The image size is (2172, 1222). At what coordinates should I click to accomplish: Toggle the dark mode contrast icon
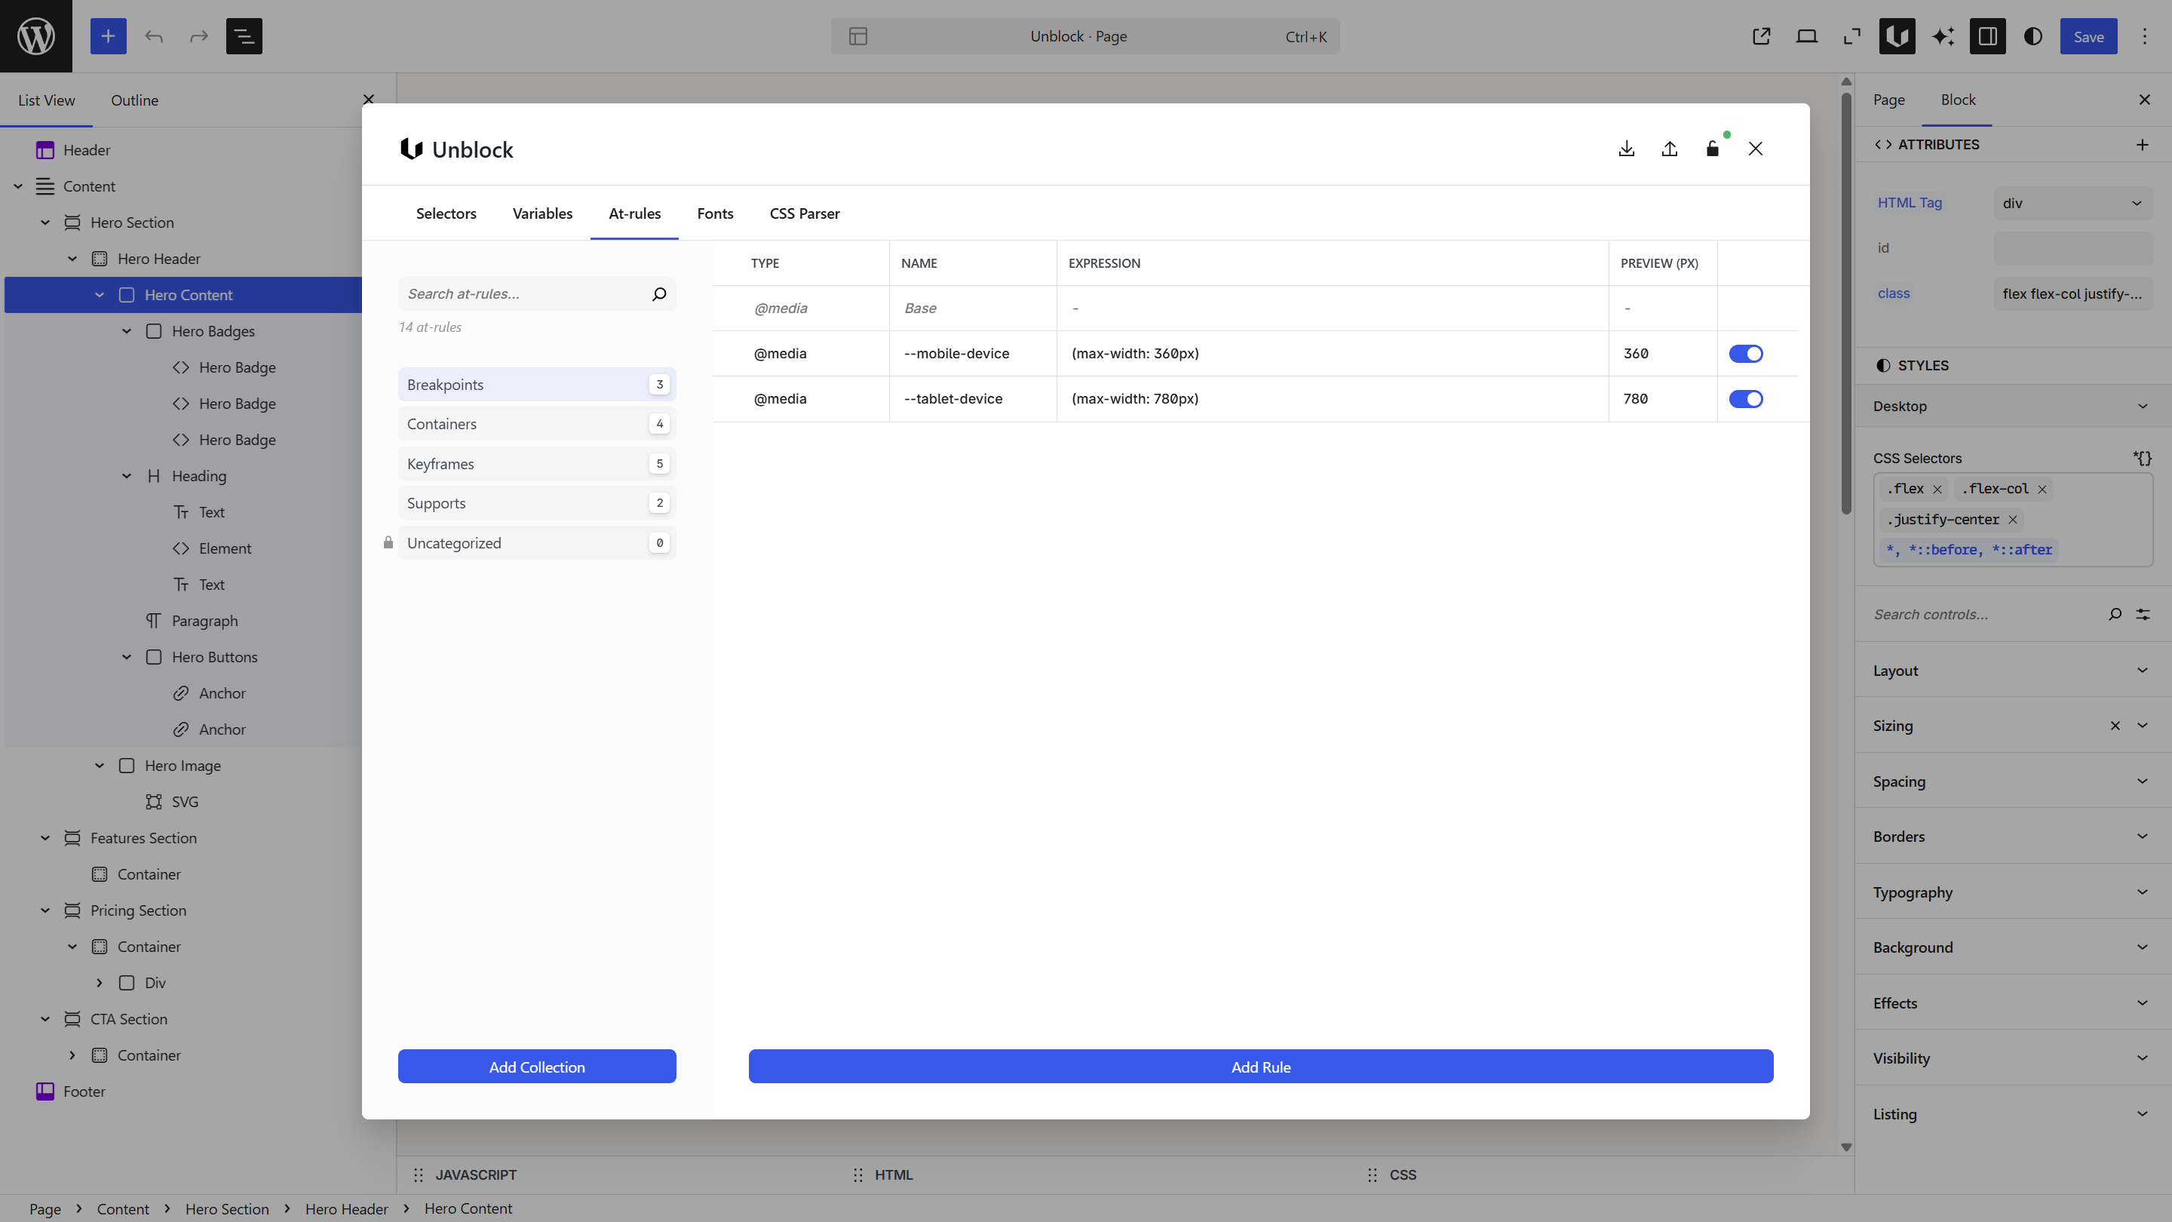(x=2033, y=36)
